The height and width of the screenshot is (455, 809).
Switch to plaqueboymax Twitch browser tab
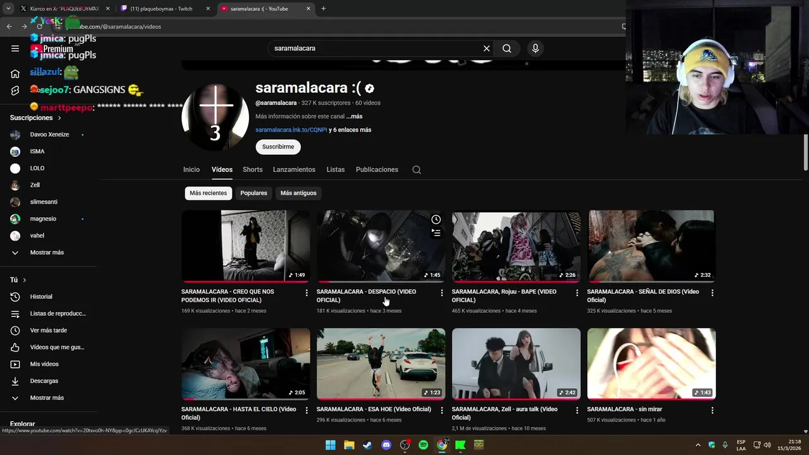[x=164, y=9]
